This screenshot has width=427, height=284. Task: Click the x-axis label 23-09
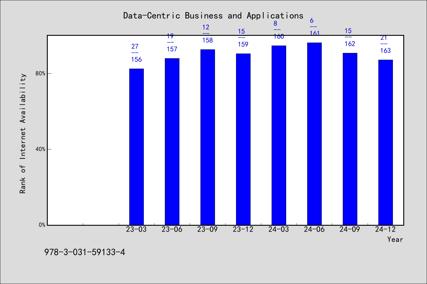(208, 229)
